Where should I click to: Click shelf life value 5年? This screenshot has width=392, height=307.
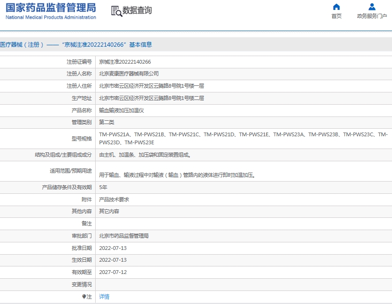103,187
